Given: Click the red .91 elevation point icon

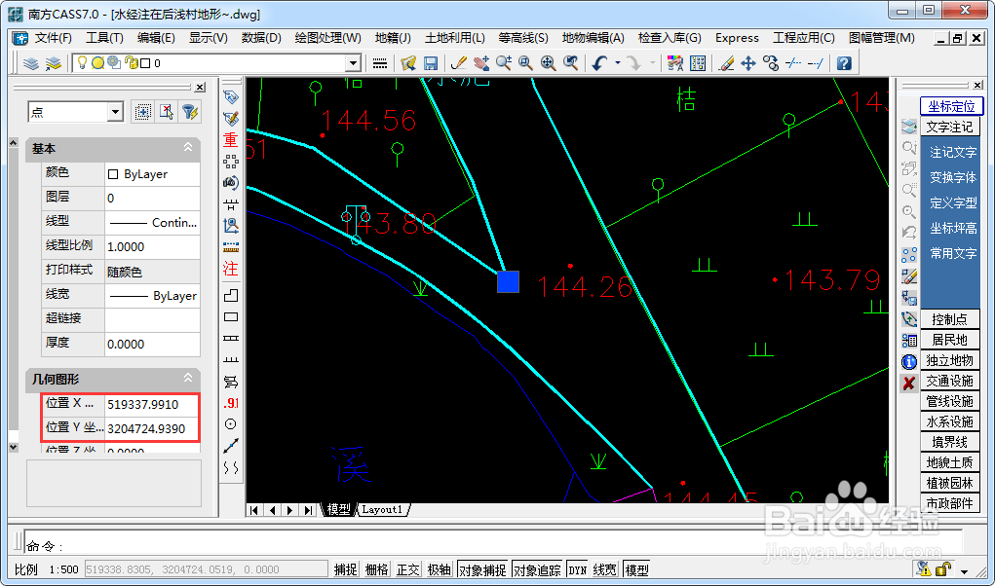Looking at the screenshot, I should tap(230, 403).
